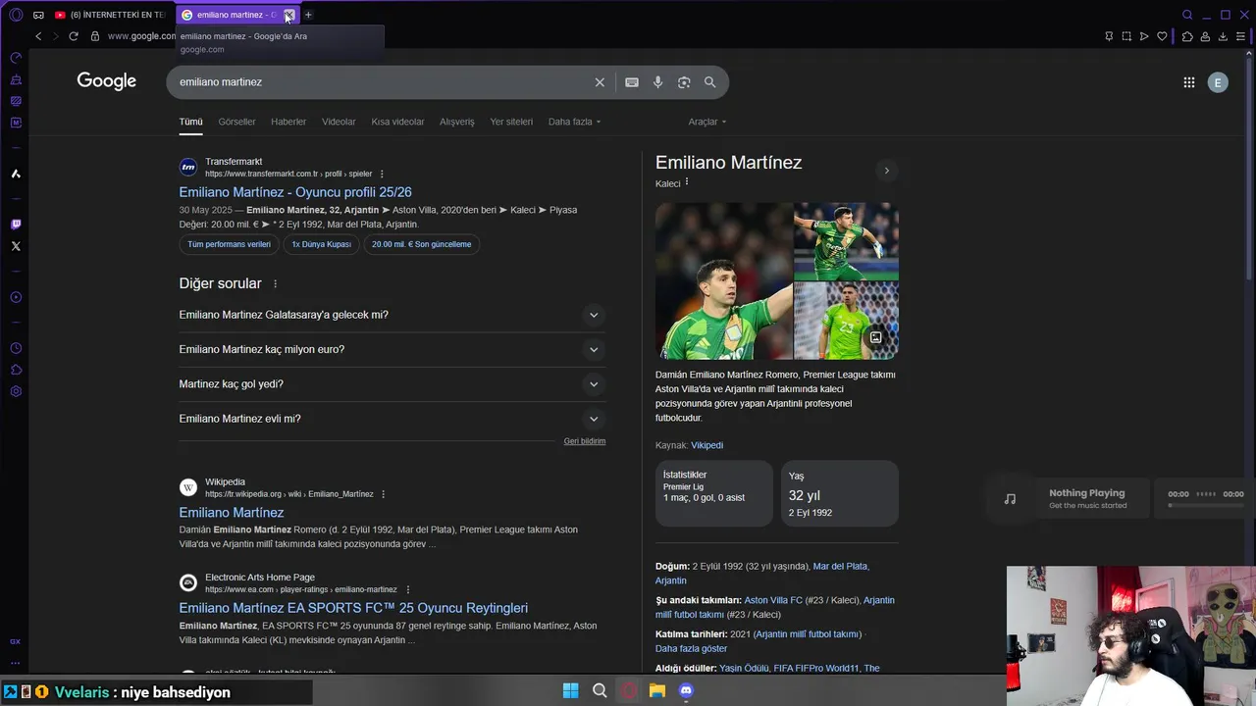Screen dimensions: 1256x706
Task: Click the 'Aston Villa FC' team link
Action: point(773,600)
